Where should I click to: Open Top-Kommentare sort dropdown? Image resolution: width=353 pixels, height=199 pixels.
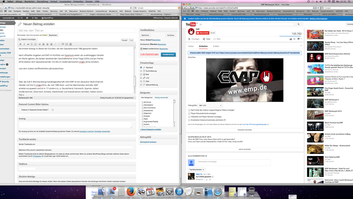196,170
